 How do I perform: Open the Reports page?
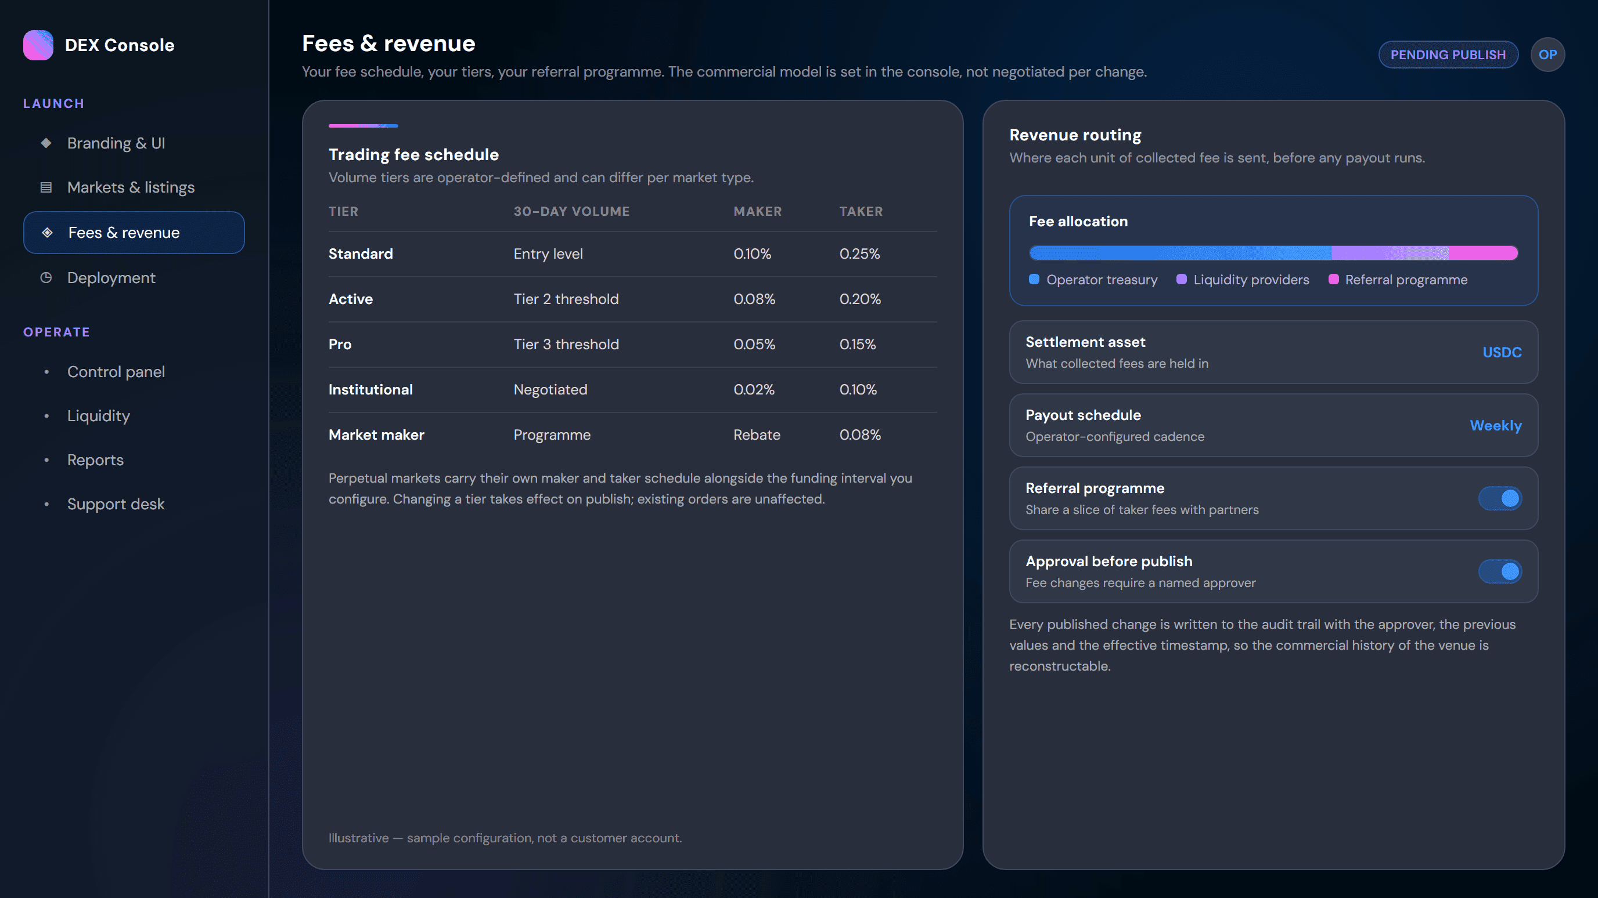pos(134,460)
